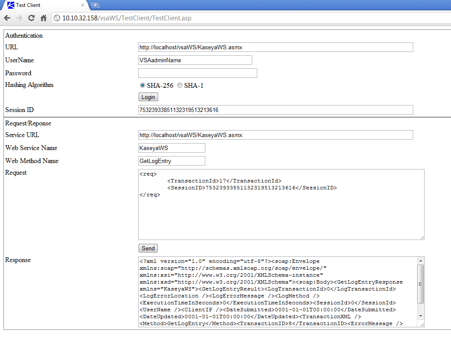Focus the UserName text field

[195, 60]
